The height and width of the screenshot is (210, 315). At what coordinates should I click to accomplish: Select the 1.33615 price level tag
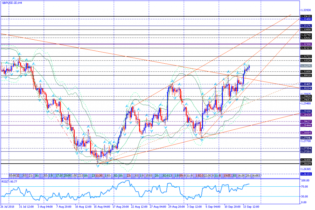tap(306, 16)
